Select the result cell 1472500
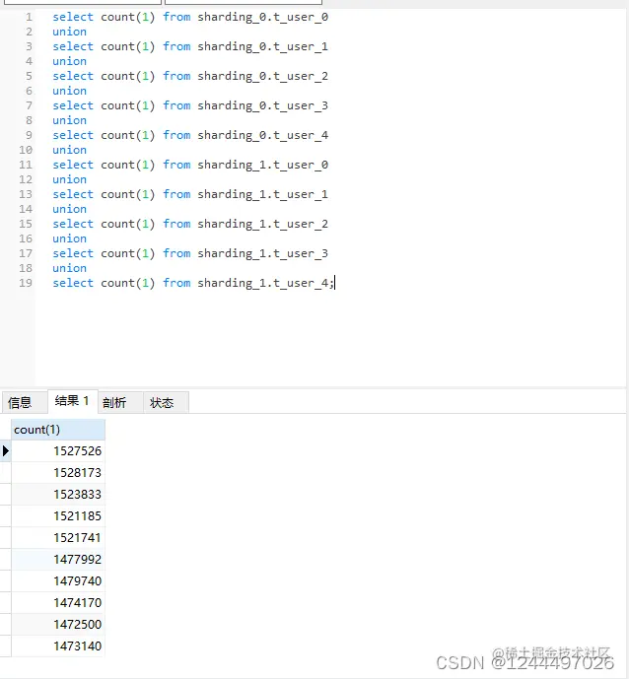Screen dimensions: 629x679 (58, 624)
